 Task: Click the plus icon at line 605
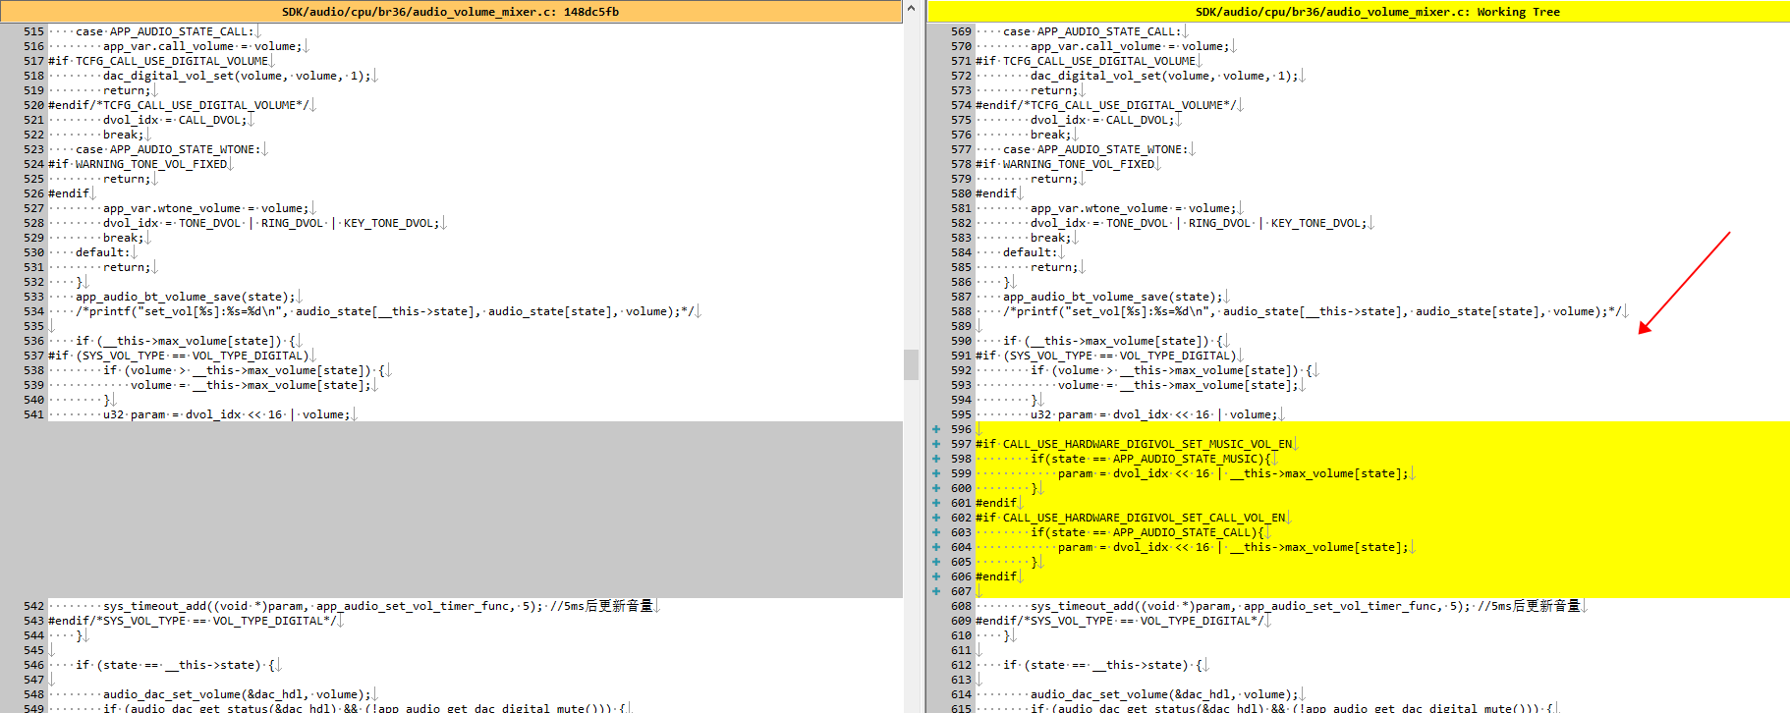click(936, 562)
